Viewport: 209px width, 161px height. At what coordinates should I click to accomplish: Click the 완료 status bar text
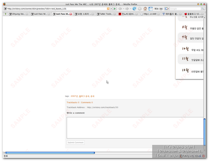point(6,156)
